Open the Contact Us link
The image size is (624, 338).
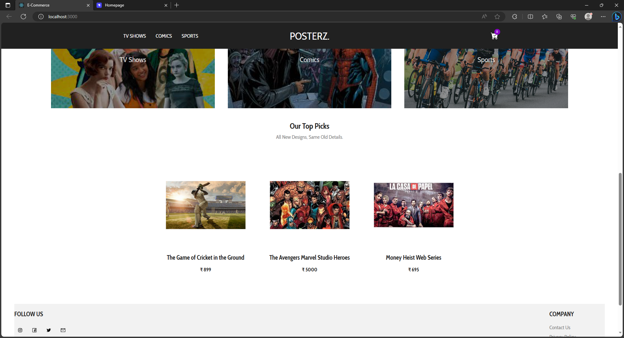[559, 327]
